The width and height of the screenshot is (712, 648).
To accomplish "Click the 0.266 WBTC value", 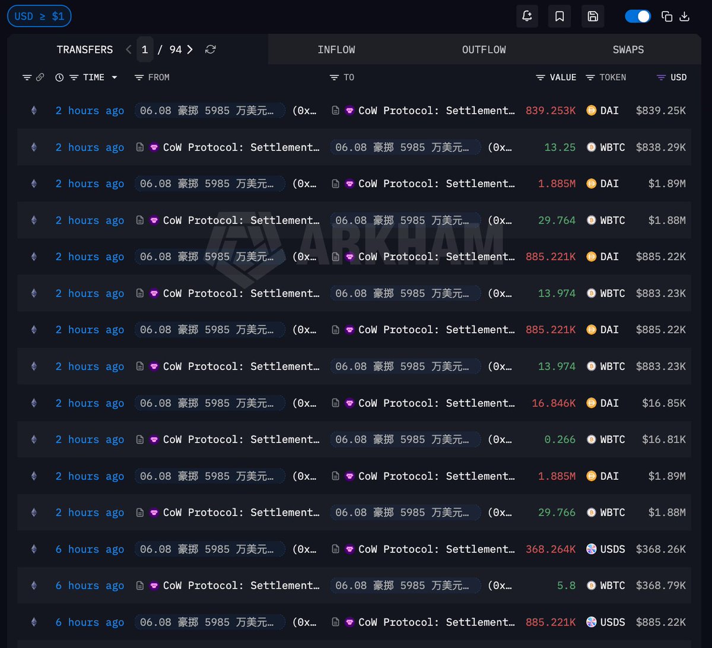I will (x=561, y=440).
